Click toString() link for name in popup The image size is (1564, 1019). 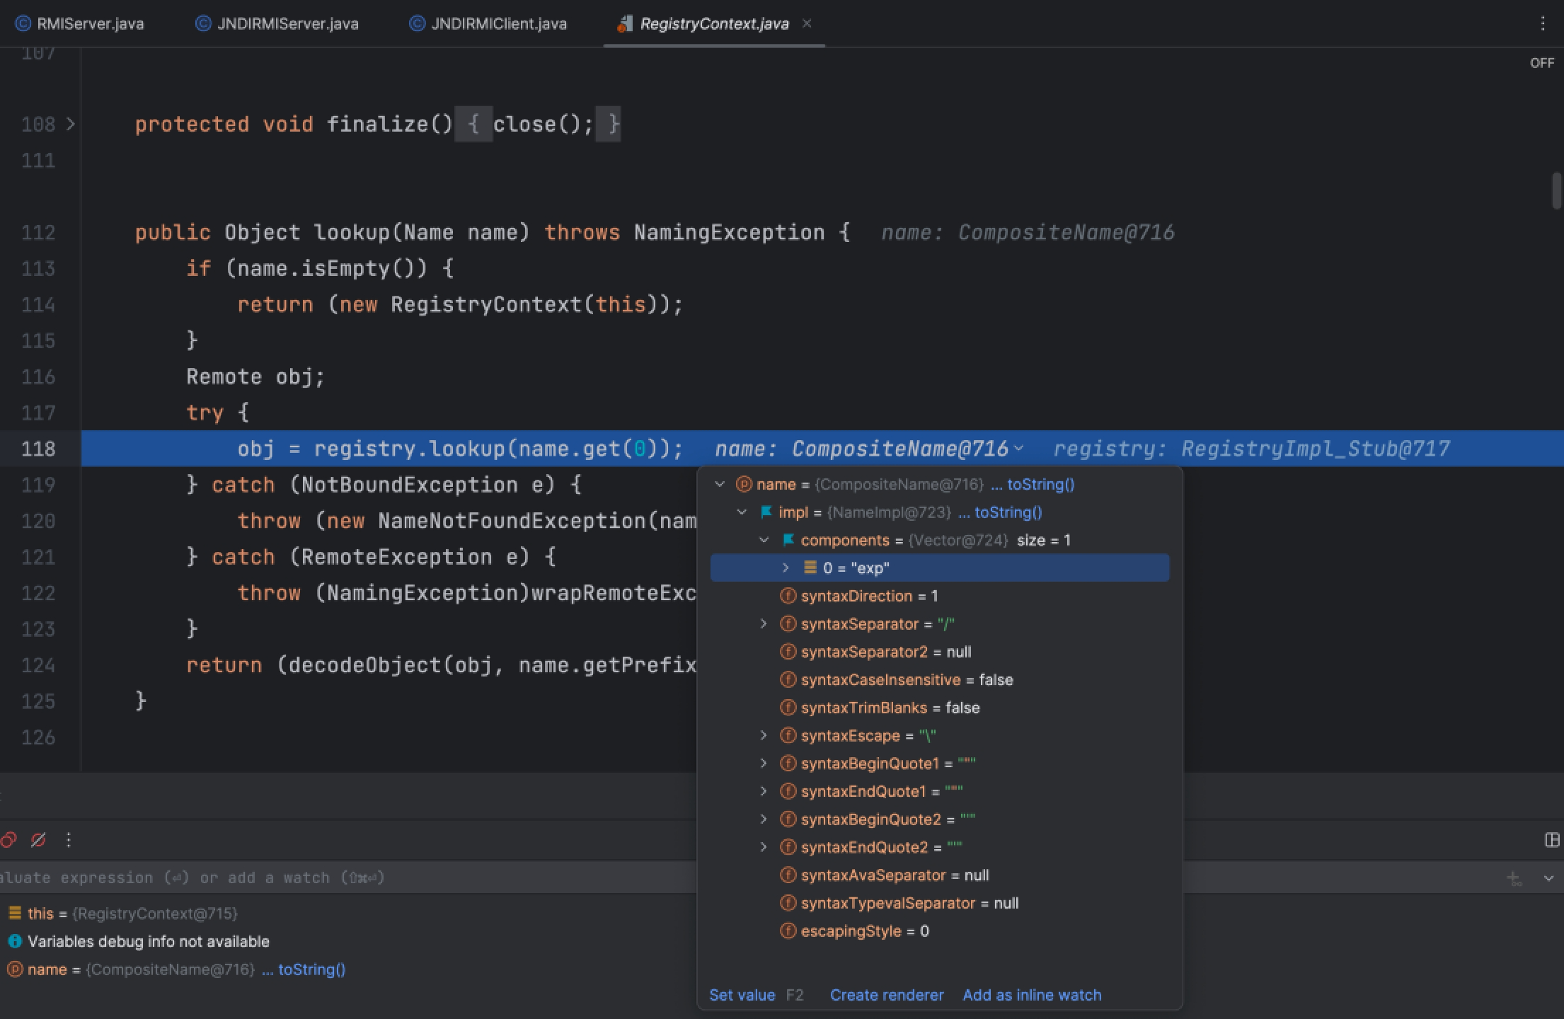point(1040,485)
